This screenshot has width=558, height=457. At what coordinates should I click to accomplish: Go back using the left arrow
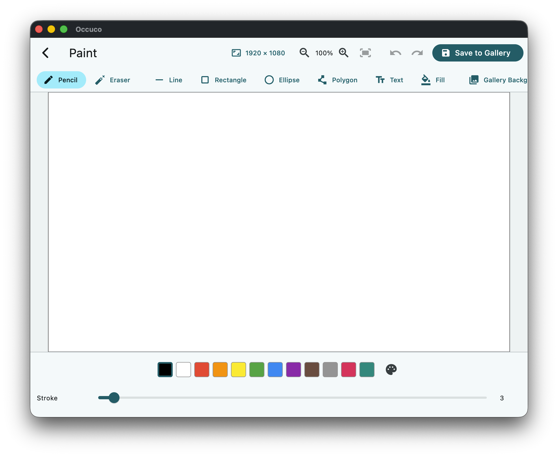pos(46,53)
